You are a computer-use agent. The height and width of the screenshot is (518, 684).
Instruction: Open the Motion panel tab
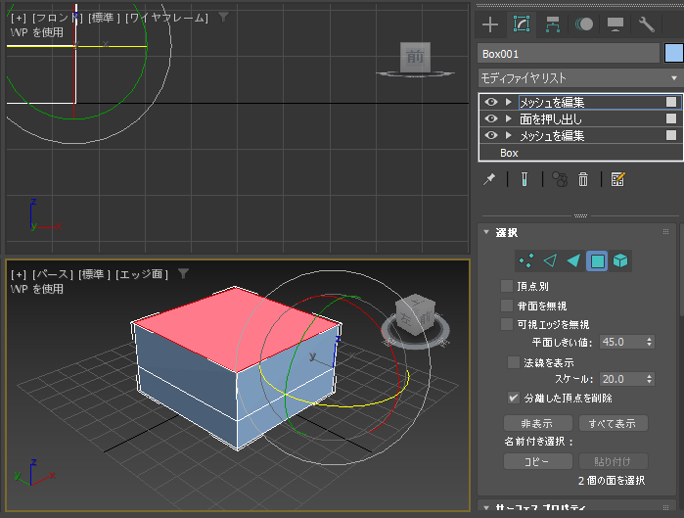584,24
